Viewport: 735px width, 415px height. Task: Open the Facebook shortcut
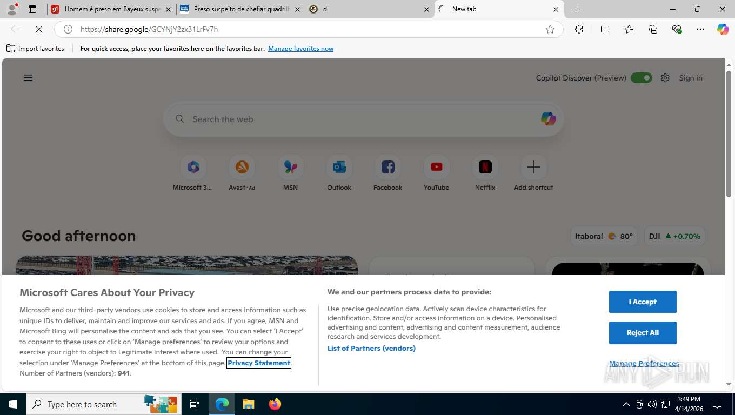tap(388, 173)
